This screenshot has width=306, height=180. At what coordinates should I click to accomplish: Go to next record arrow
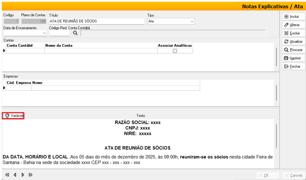(22, 175)
